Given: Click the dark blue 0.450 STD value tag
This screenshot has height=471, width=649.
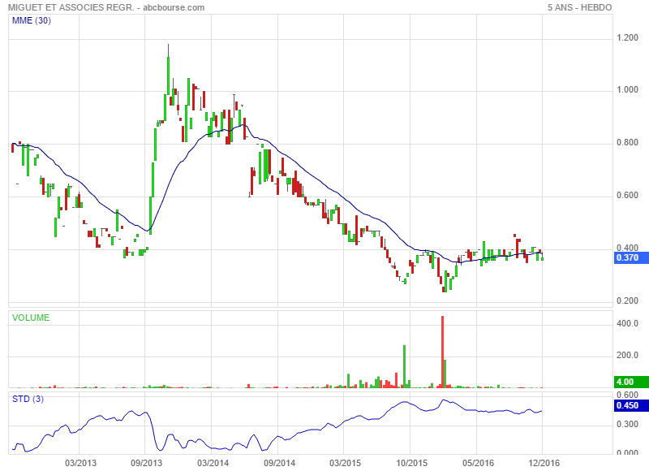Looking at the screenshot, I should click(x=630, y=405).
